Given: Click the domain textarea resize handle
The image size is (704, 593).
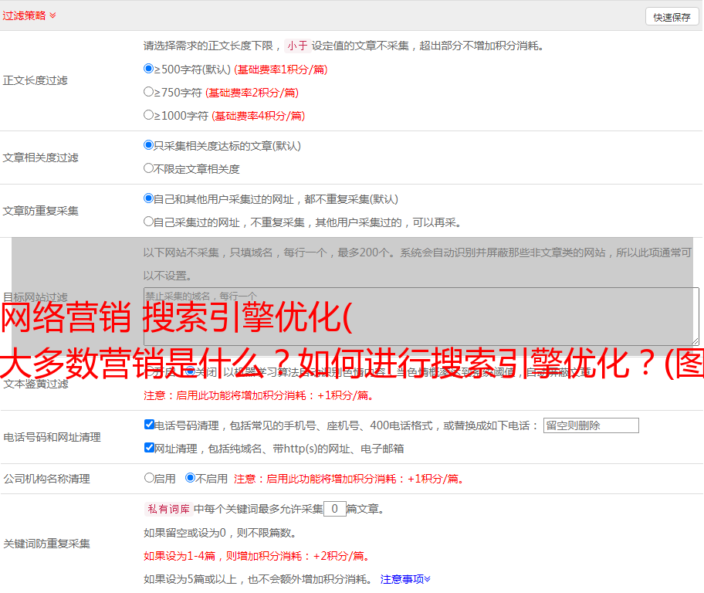Looking at the screenshot, I should 695,341.
